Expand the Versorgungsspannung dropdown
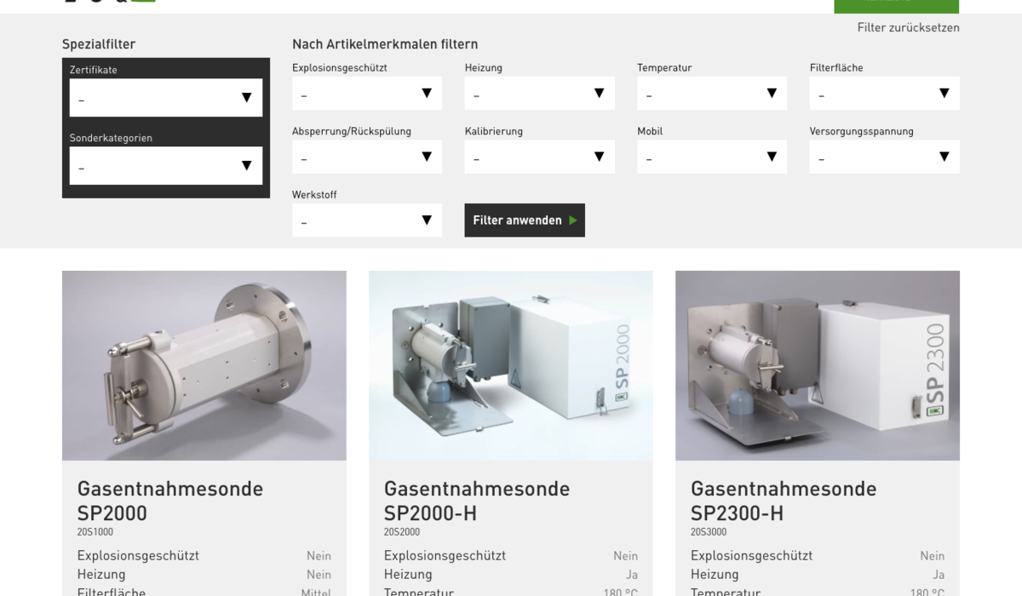Viewport: 1022px width, 596px height. coord(884,157)
